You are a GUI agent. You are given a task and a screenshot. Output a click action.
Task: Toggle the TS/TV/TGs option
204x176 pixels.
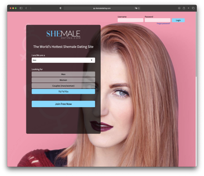pyautogui.click(x=63, y=92)
